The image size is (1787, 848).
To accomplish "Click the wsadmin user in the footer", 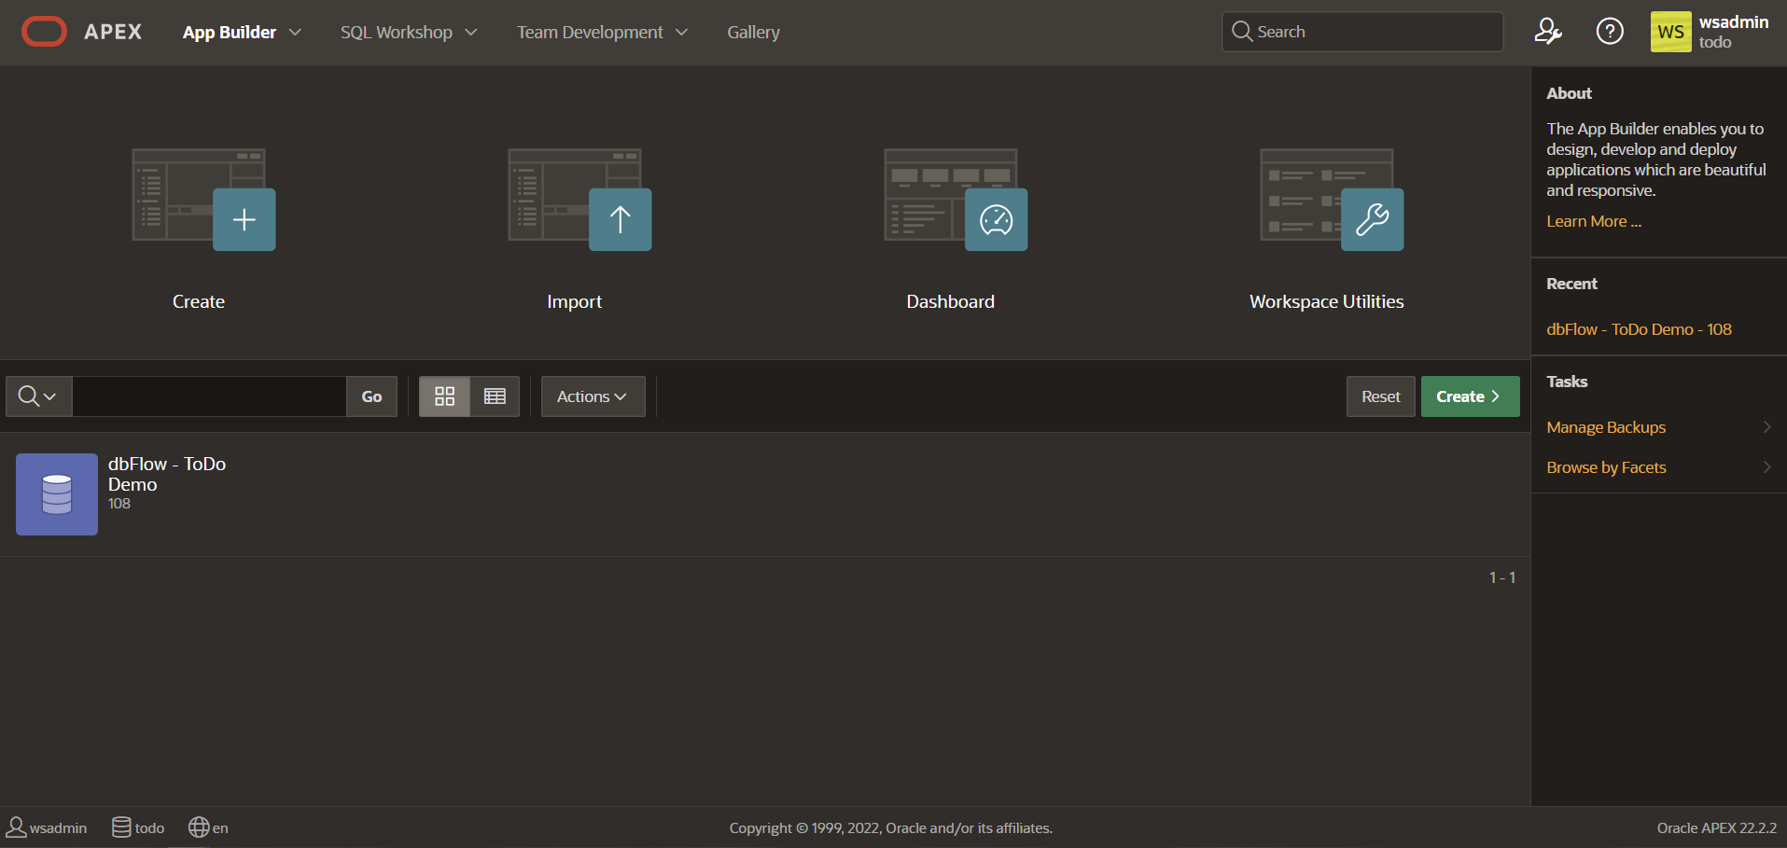I will (x=47, y=827).
